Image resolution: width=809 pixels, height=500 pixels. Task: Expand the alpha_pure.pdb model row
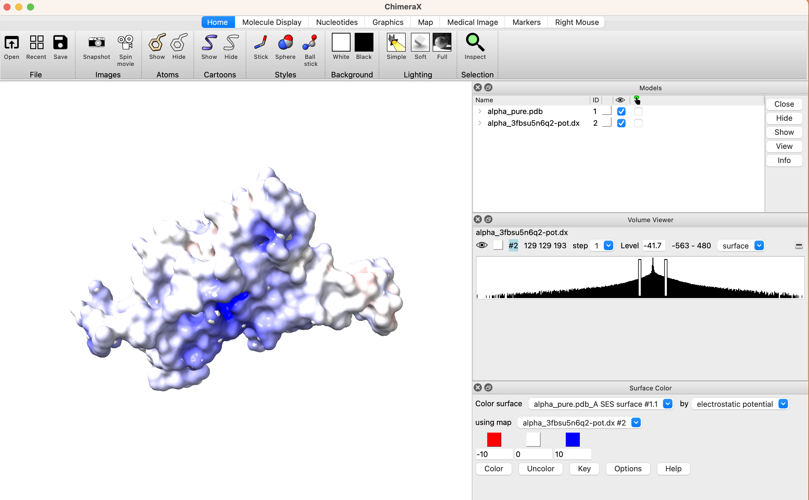[480, 111]
